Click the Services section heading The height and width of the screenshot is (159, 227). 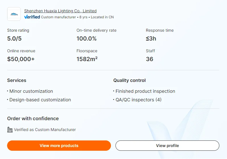coord(17,80)
